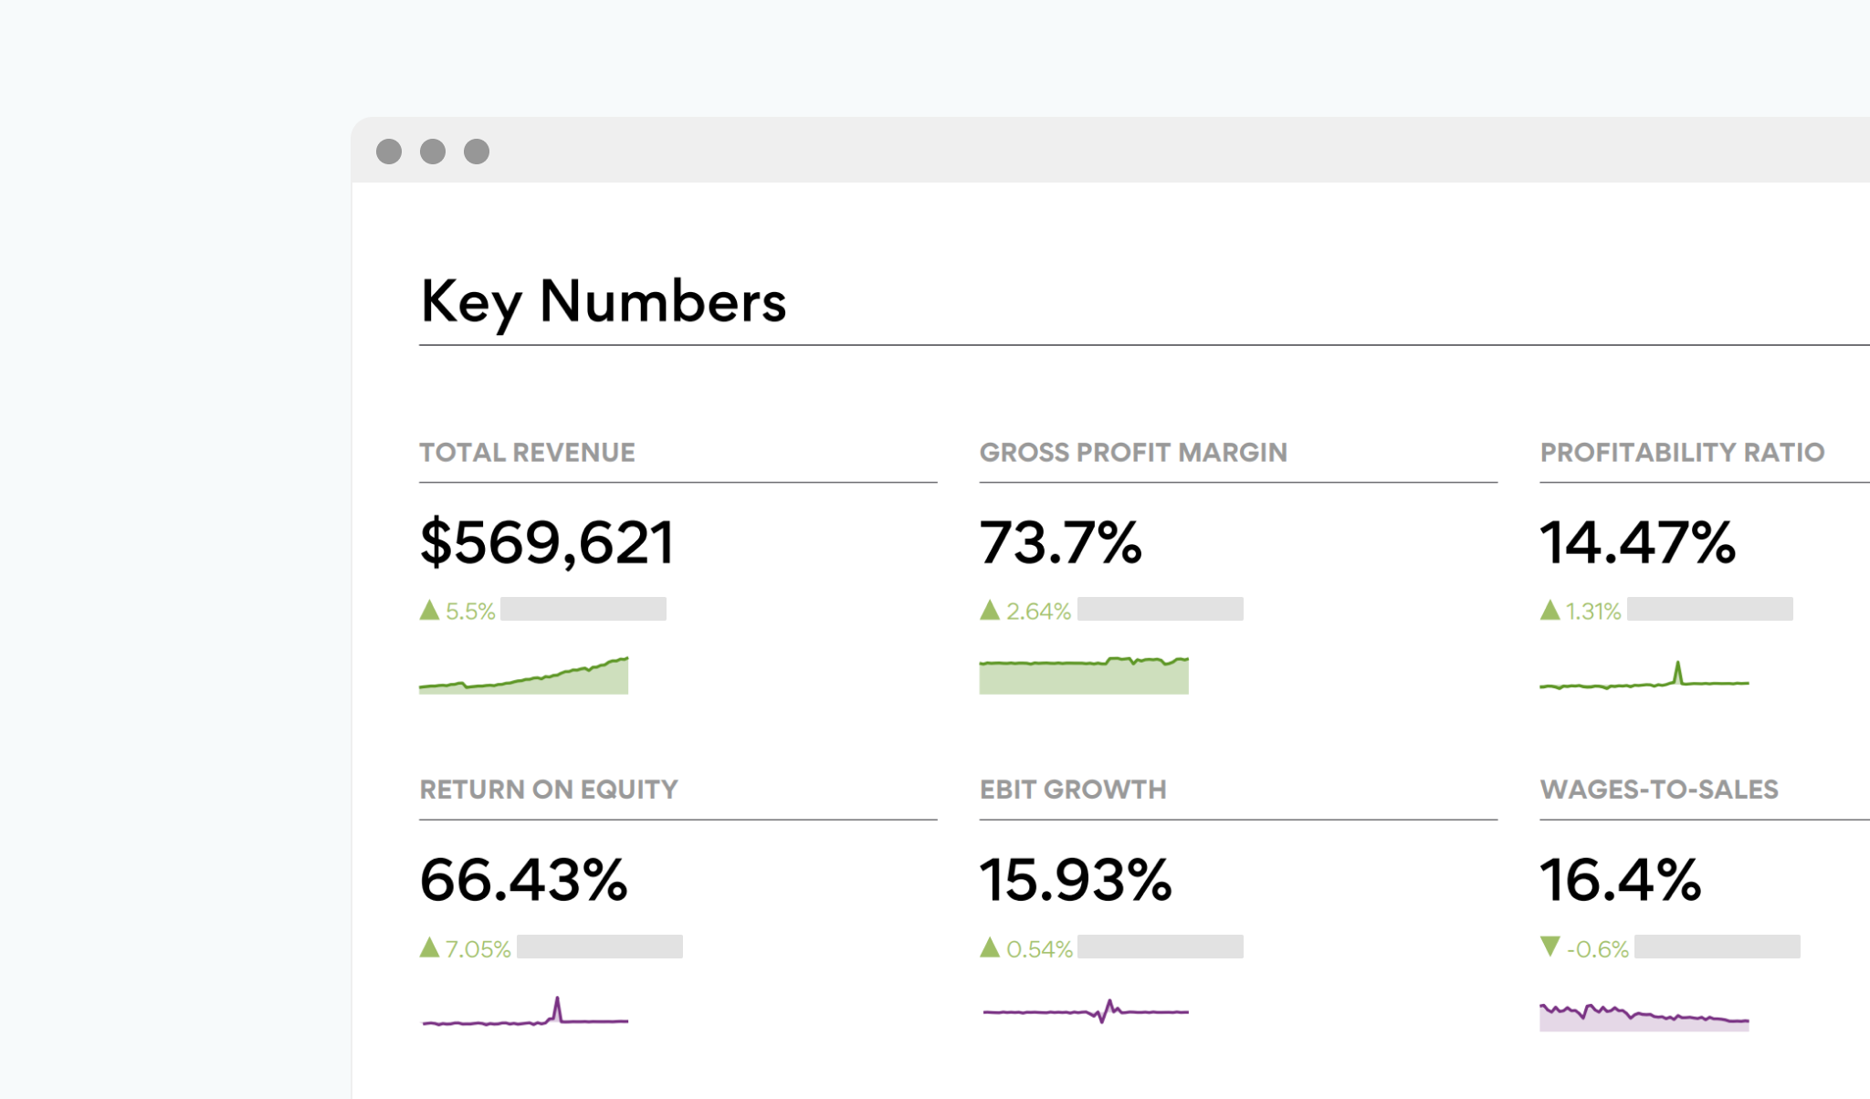This screenshot has height=1099, width=1870.
Task: Toggle the Profitability Ratio spike chart
Action: pyautogui.click(x=1644, y=680)
